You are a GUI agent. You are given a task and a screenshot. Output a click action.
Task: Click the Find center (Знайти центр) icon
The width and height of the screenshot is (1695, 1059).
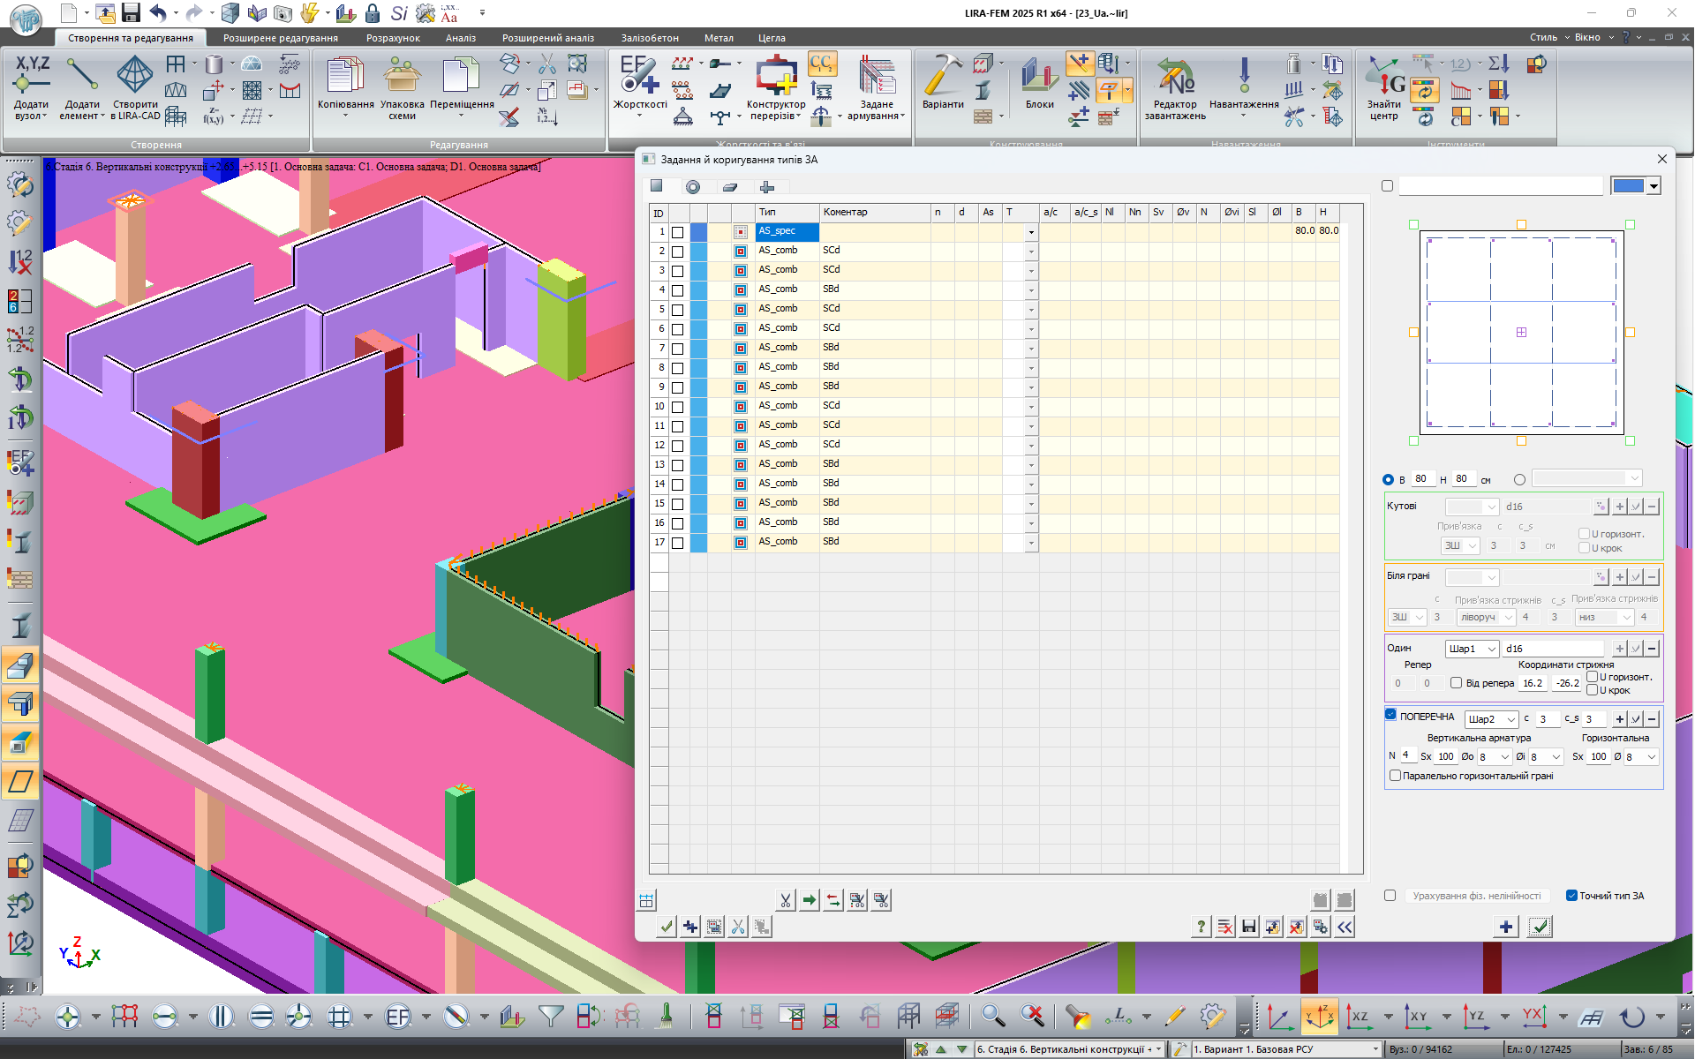tap(1383, 86)
